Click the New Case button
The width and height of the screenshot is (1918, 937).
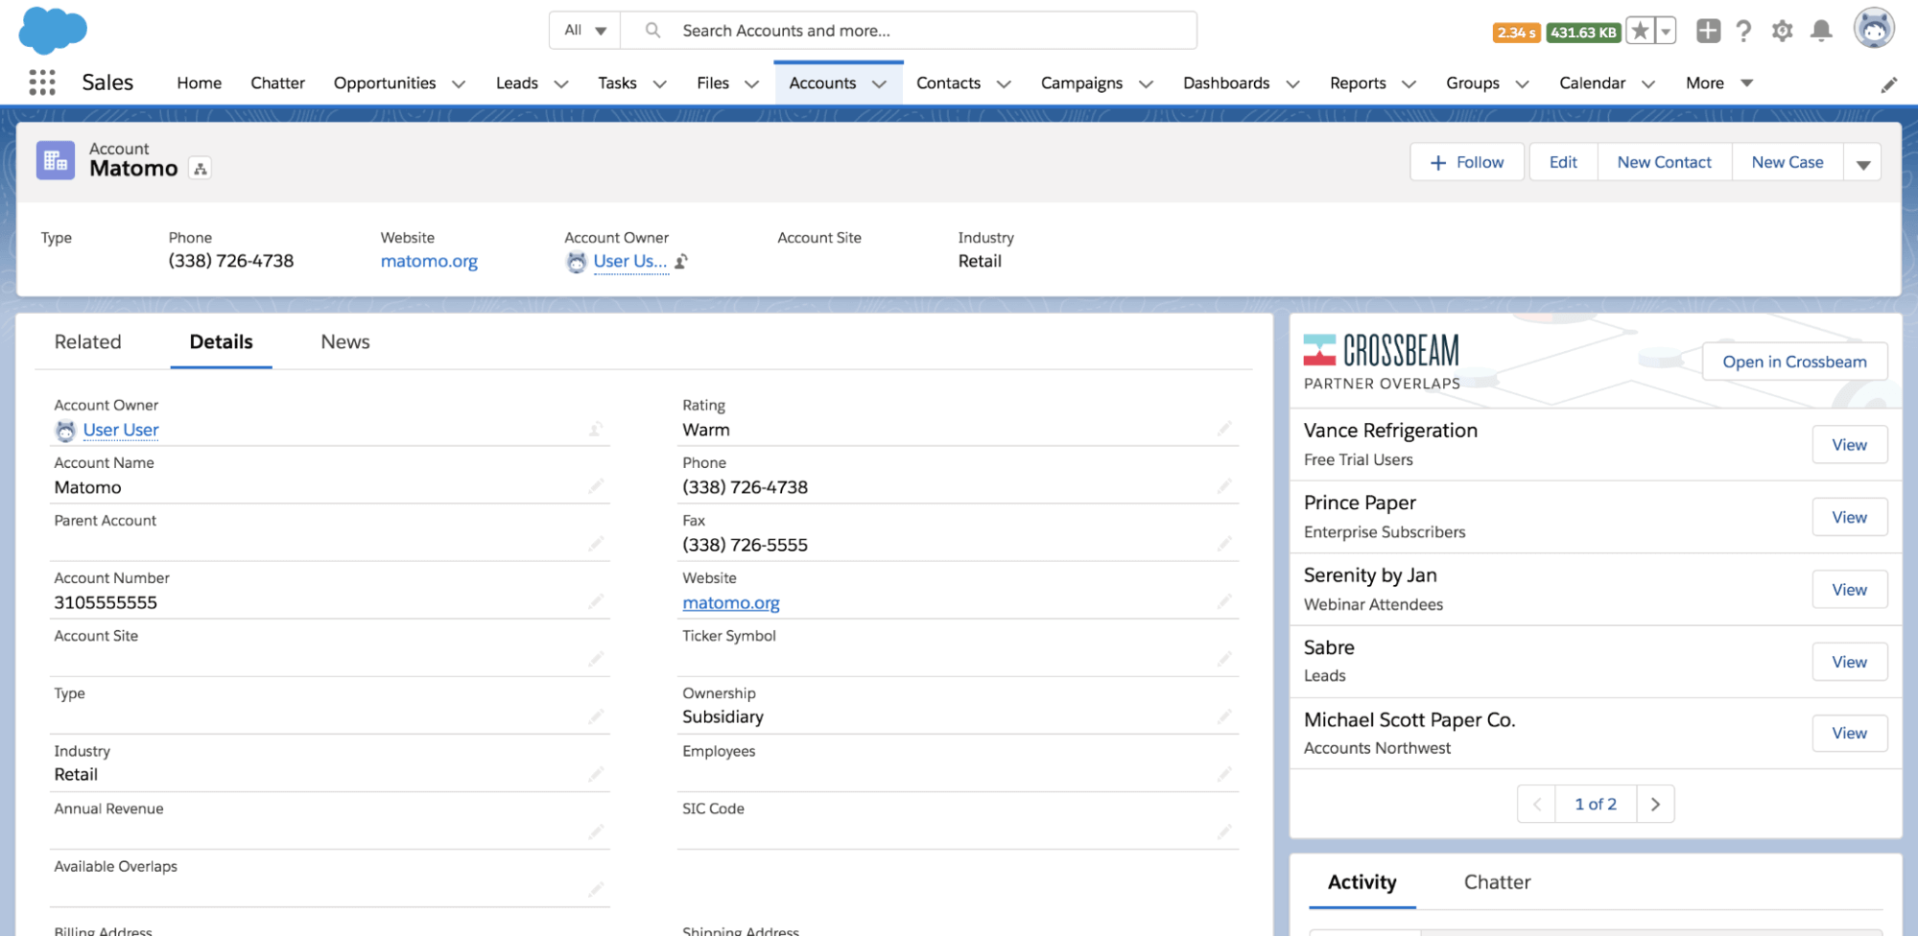pos(1787,163)
